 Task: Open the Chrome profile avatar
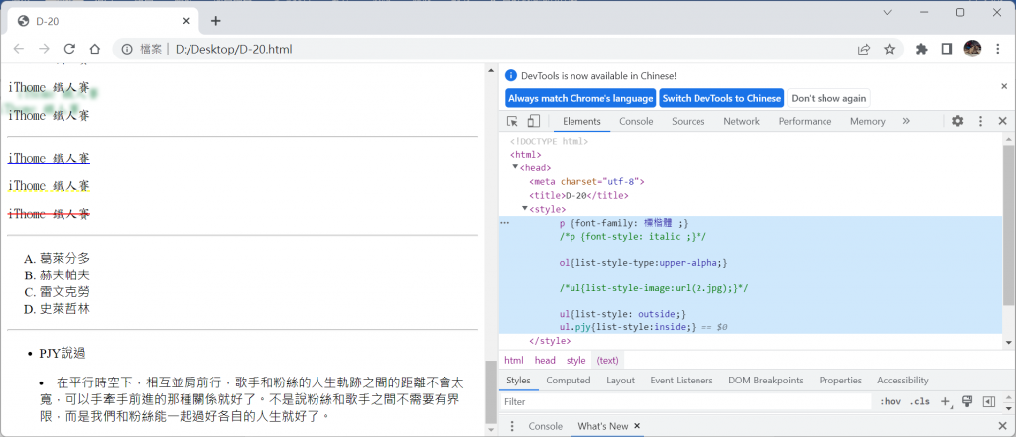(x=972, y=48)
